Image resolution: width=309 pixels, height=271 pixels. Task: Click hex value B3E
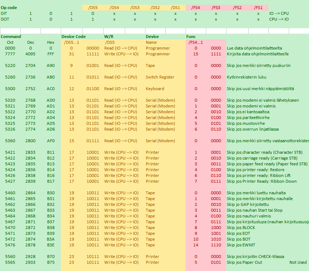(51, 245)
